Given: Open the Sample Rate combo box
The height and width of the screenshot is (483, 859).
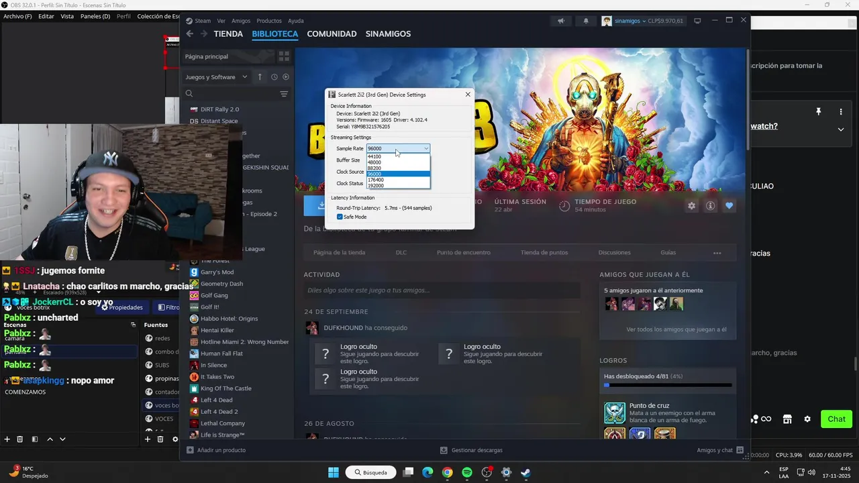Looking at the screenshot, I should (x=398, y=148).
